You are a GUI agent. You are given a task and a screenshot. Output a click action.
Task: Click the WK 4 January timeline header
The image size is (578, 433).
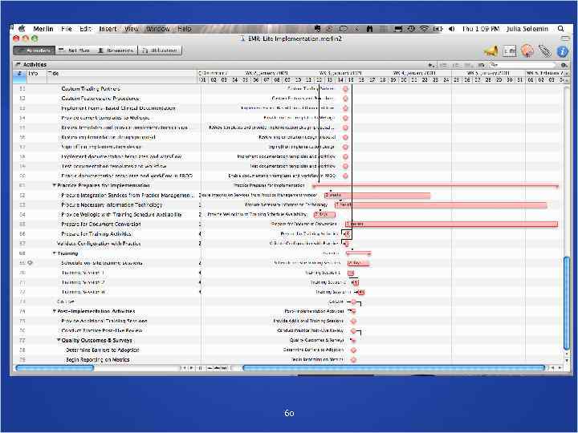click(414, 73)
